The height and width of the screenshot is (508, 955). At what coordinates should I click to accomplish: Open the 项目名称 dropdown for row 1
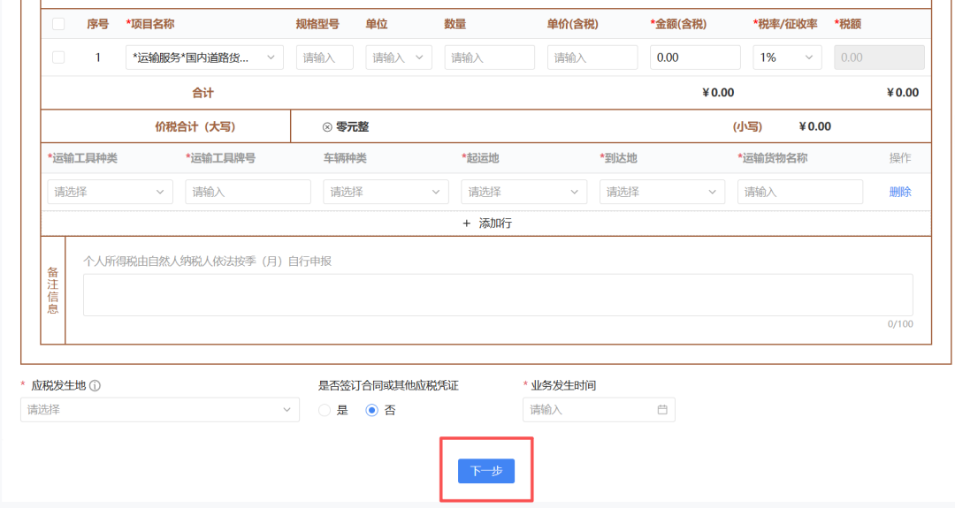[x=204, y=57]
